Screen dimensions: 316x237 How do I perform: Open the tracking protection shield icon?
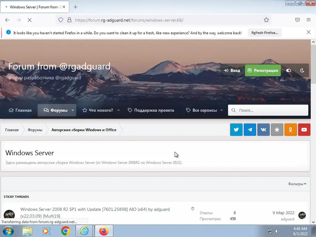point(61,20)
